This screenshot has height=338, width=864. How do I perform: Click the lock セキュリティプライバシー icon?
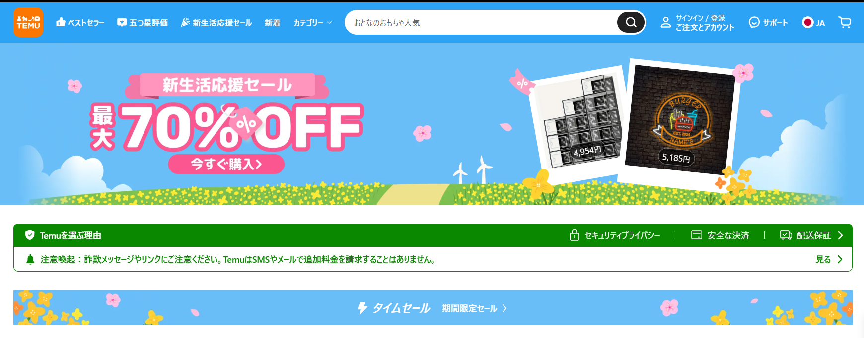[x=574, y=235]
